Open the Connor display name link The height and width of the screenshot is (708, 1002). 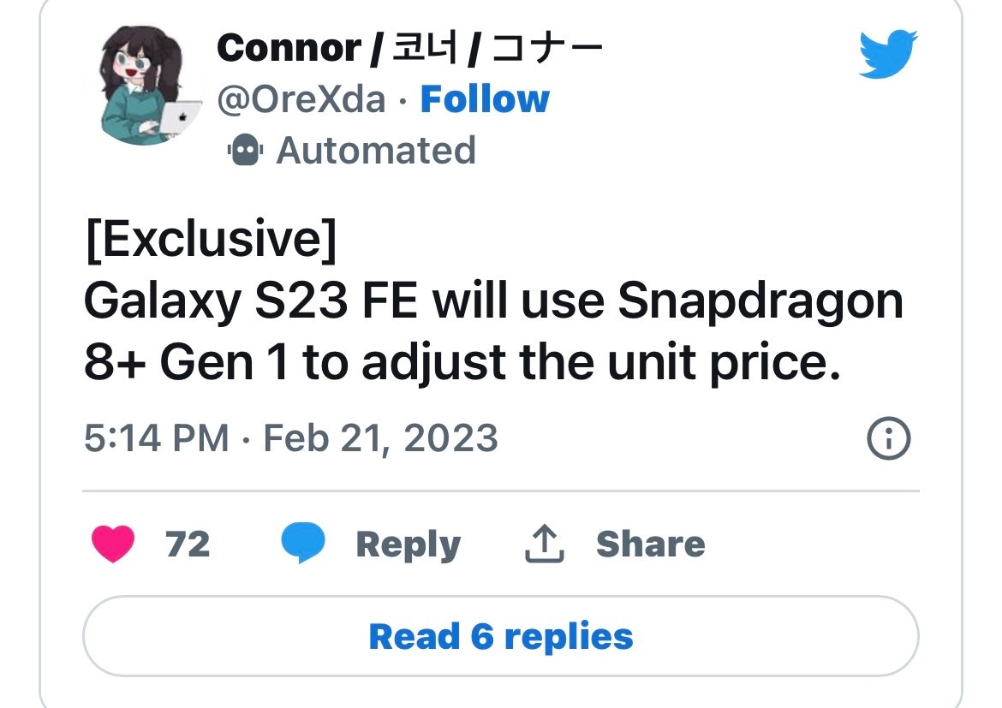(289, 48)
